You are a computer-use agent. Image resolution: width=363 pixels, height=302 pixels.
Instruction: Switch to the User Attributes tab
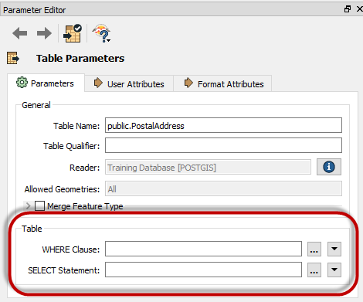[129, 83]
